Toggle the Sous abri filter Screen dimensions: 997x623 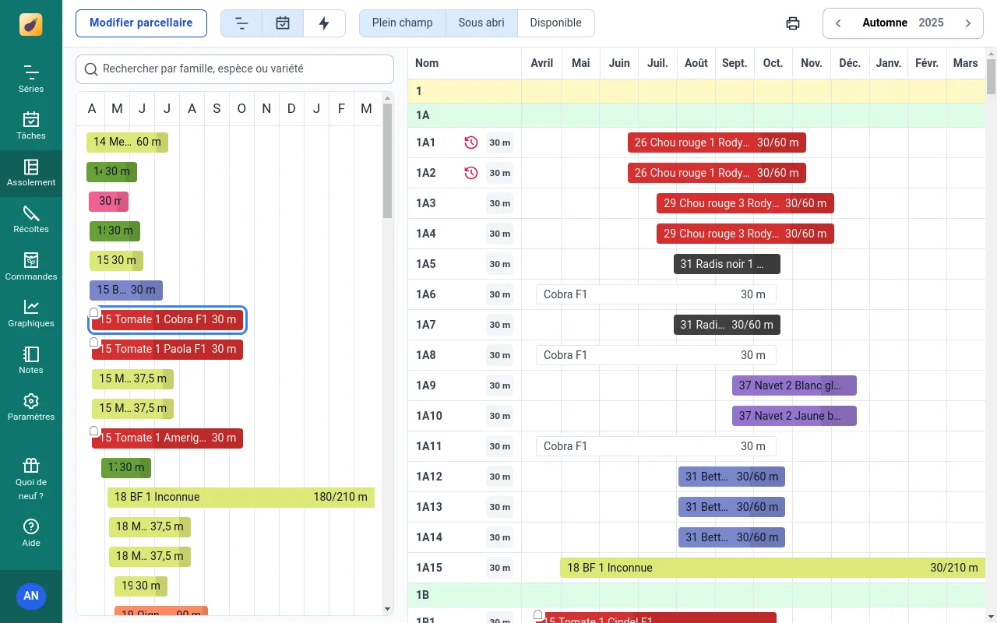click(481, 23)
